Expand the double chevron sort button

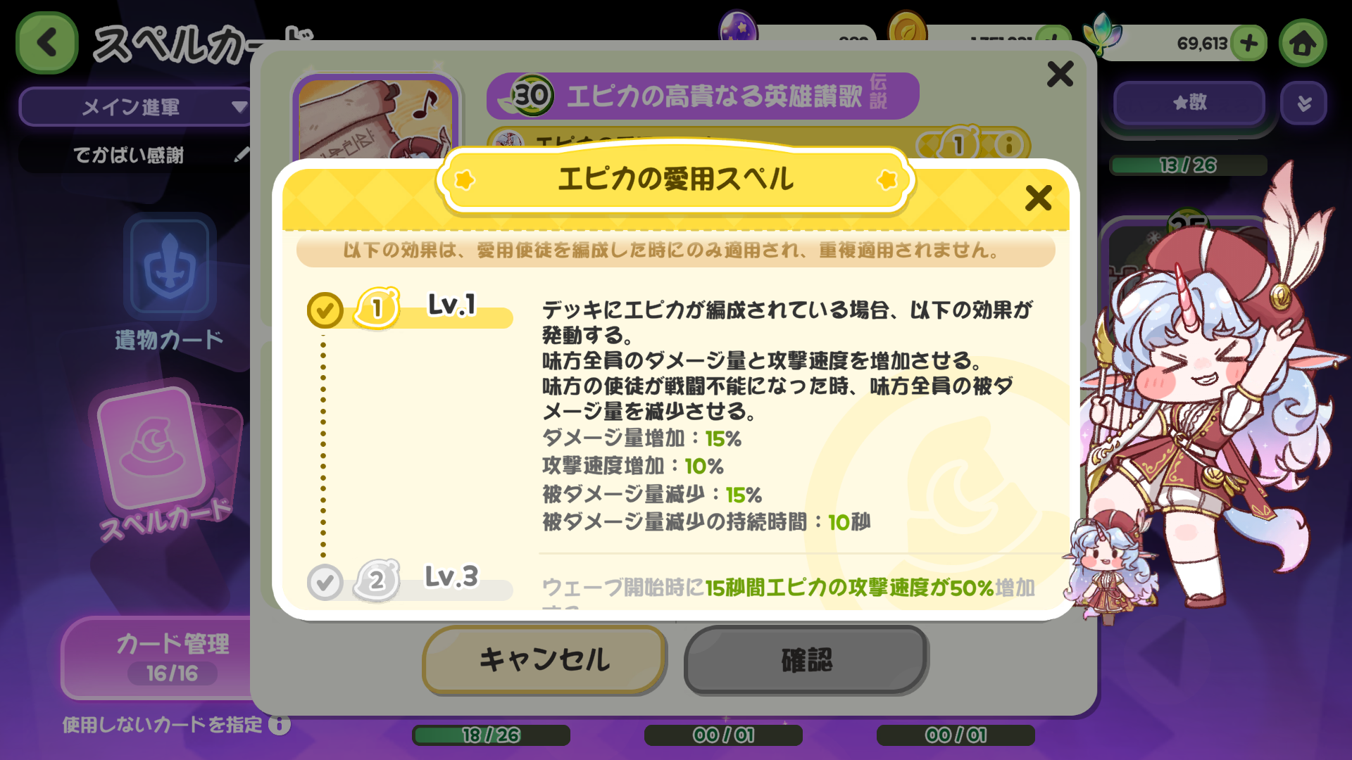pyautogui.click(x=1304, y=103)
